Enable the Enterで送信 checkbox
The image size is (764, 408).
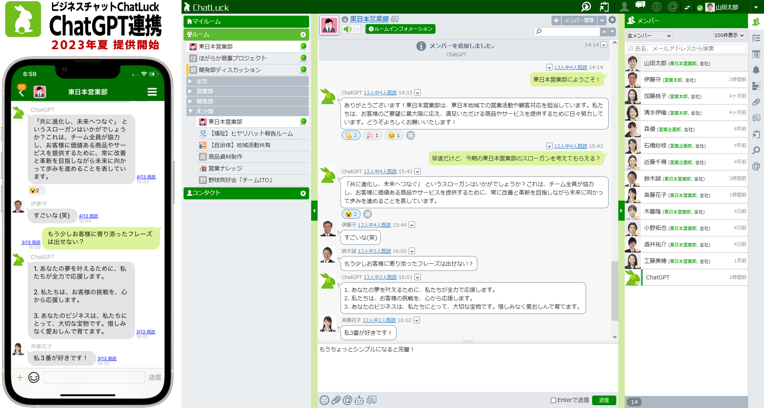[x=553, y=400]
